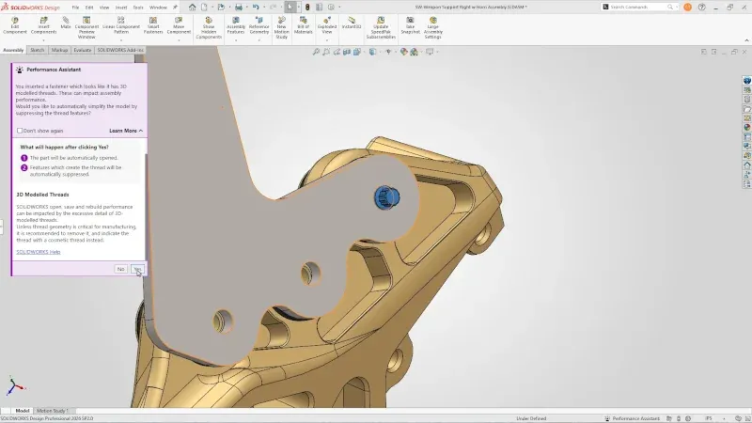The width and height of the screenshot is (752, 423).
Task: Expand Exploded View dropdown arrow
Action: pos(326,40)
